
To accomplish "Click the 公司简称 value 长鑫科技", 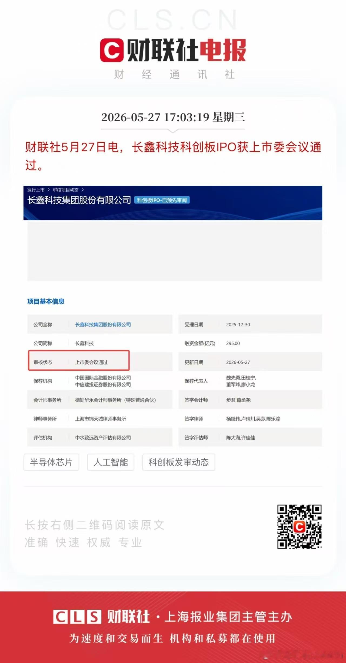I will click(x=84, y=343).
